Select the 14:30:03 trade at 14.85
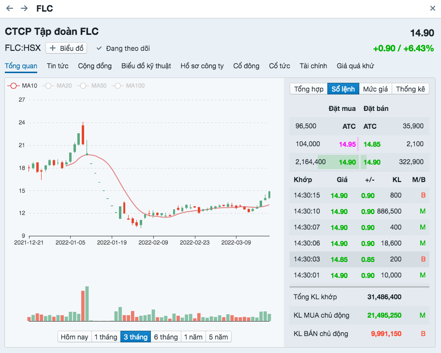This screenshot has height=353, width=441. tap(359, 259)
